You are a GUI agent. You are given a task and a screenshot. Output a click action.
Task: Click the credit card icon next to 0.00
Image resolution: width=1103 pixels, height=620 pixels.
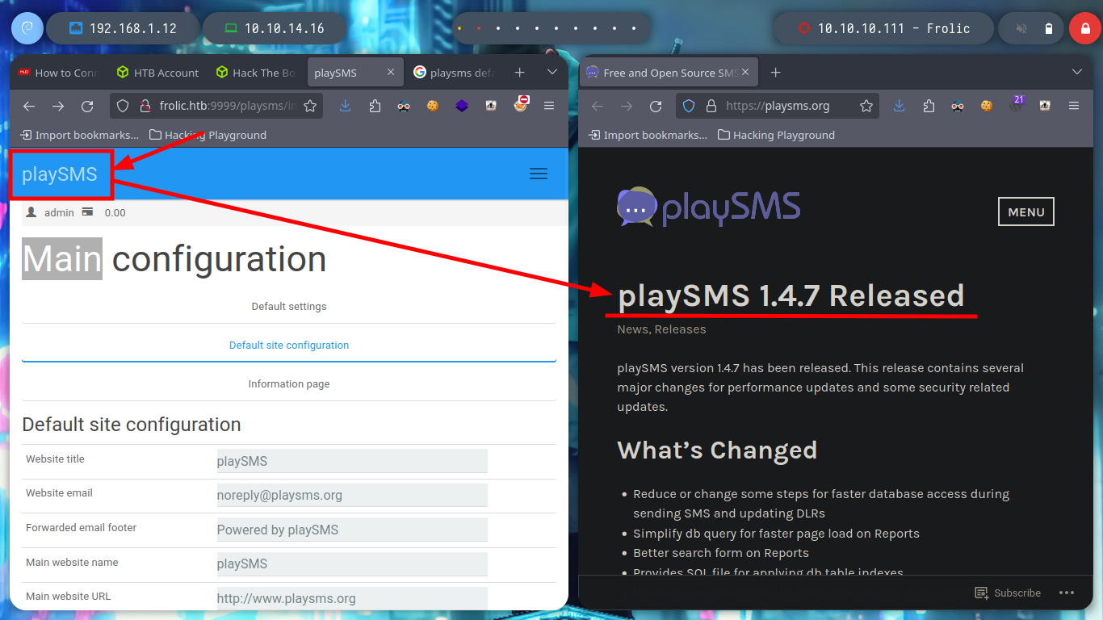click(x=87, y=212)
